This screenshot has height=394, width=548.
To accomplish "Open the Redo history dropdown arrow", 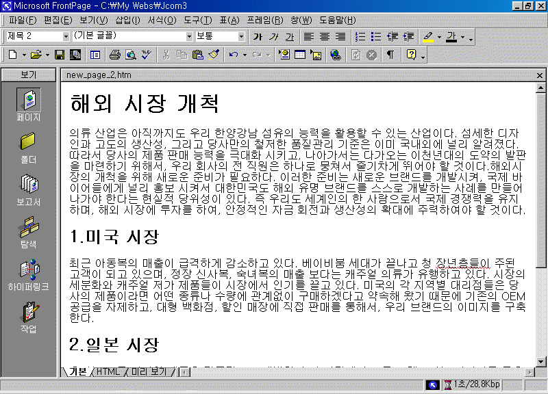I will [x=268, y=55].
